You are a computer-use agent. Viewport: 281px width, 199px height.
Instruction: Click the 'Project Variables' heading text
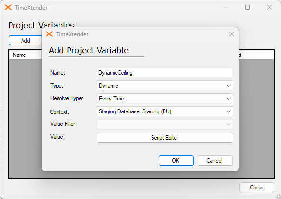click(41, 25)
